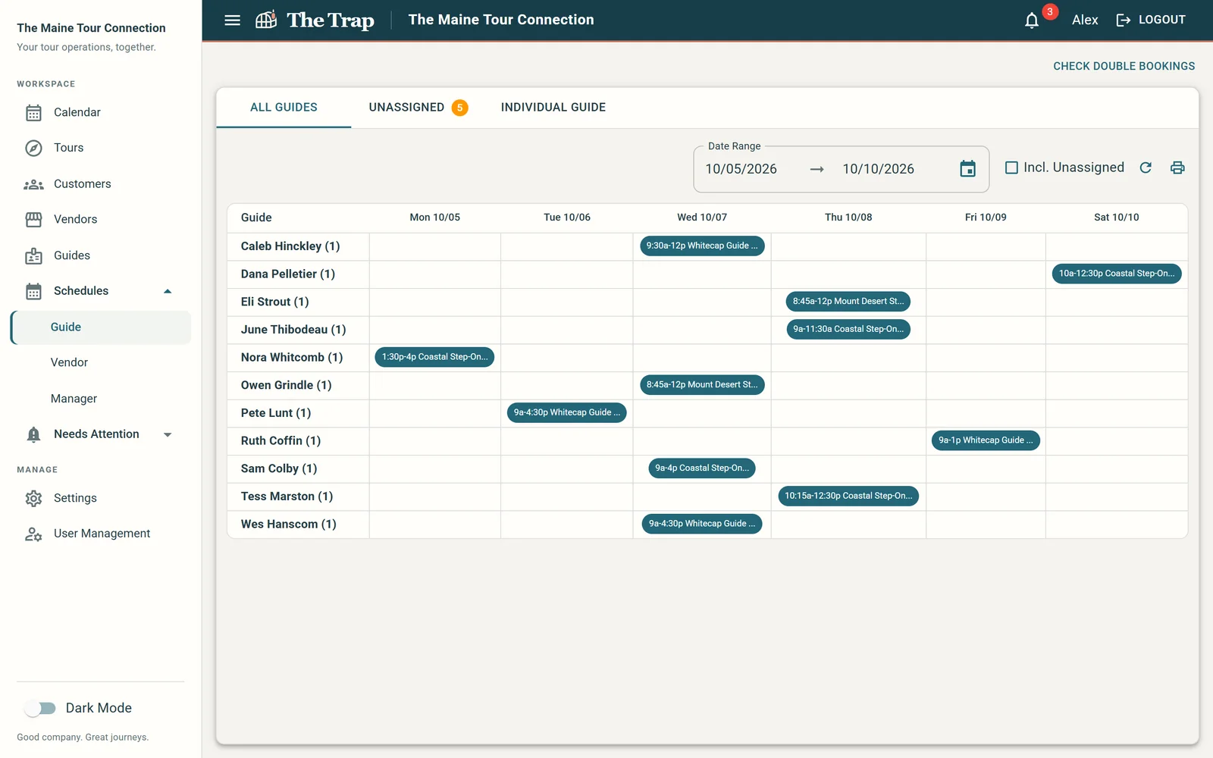
Task: Enable the Incl. Unassigned checkbox
Action: pyautogui.click(x=1011, y=168)
